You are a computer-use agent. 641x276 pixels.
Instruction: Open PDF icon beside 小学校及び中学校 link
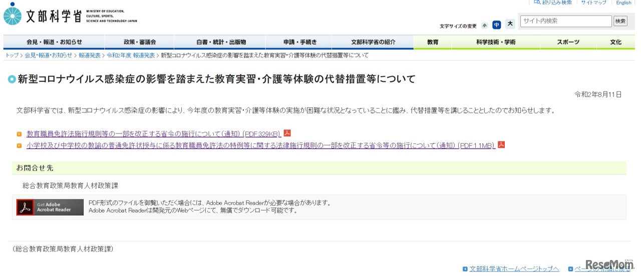click(x=501, y=144)
